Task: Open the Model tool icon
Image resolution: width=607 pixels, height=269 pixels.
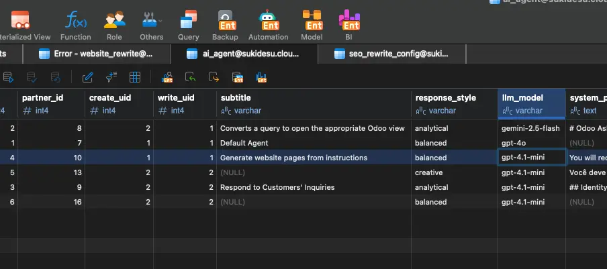Action: pos(311,25)
